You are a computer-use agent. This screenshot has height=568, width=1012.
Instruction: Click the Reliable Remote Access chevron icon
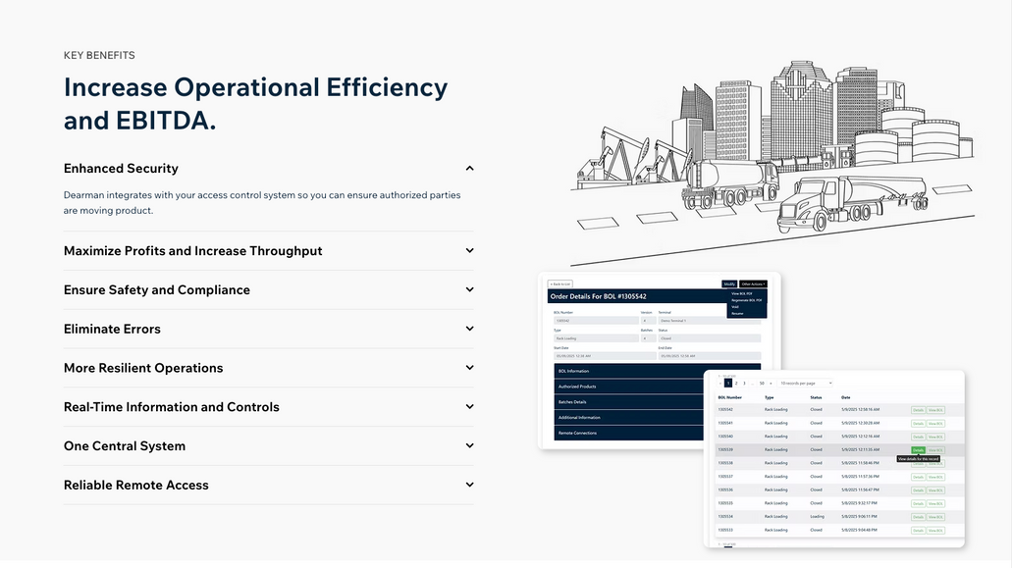(x=469, y=485)
